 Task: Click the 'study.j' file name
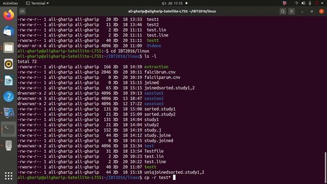click(x=153, y=130)
